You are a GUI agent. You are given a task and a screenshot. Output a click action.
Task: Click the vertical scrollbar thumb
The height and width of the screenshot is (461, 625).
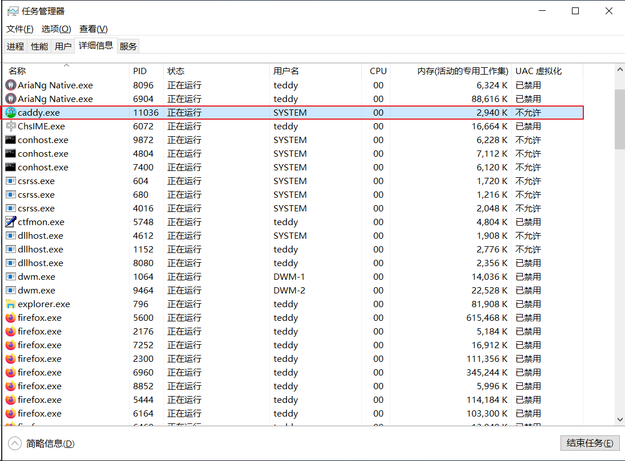(x=620, y=119)
